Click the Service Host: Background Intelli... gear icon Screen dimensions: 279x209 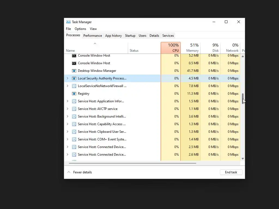(74, 116)
